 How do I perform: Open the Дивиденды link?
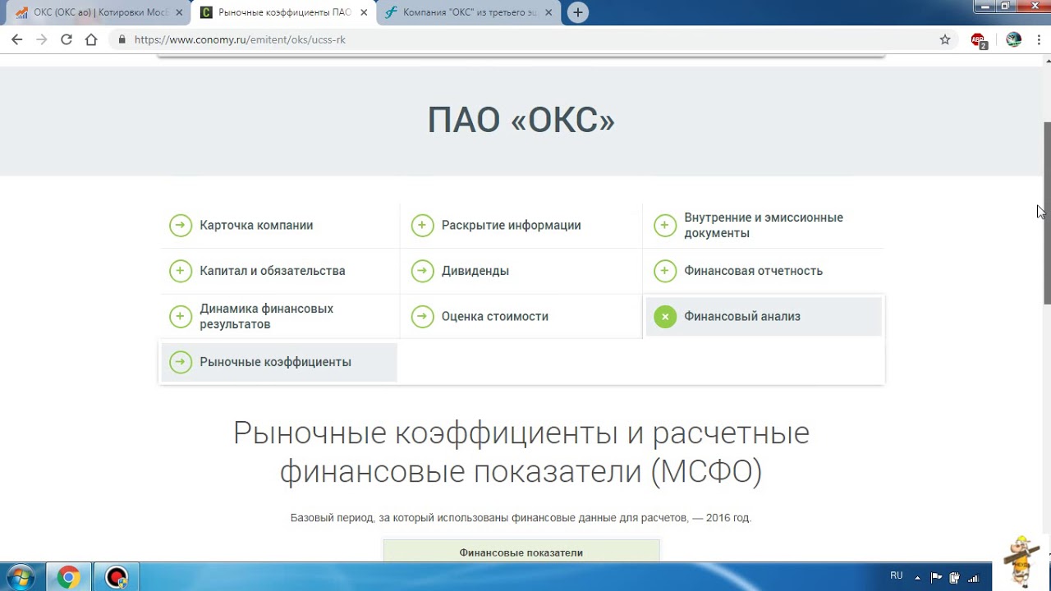coord(475,271)
